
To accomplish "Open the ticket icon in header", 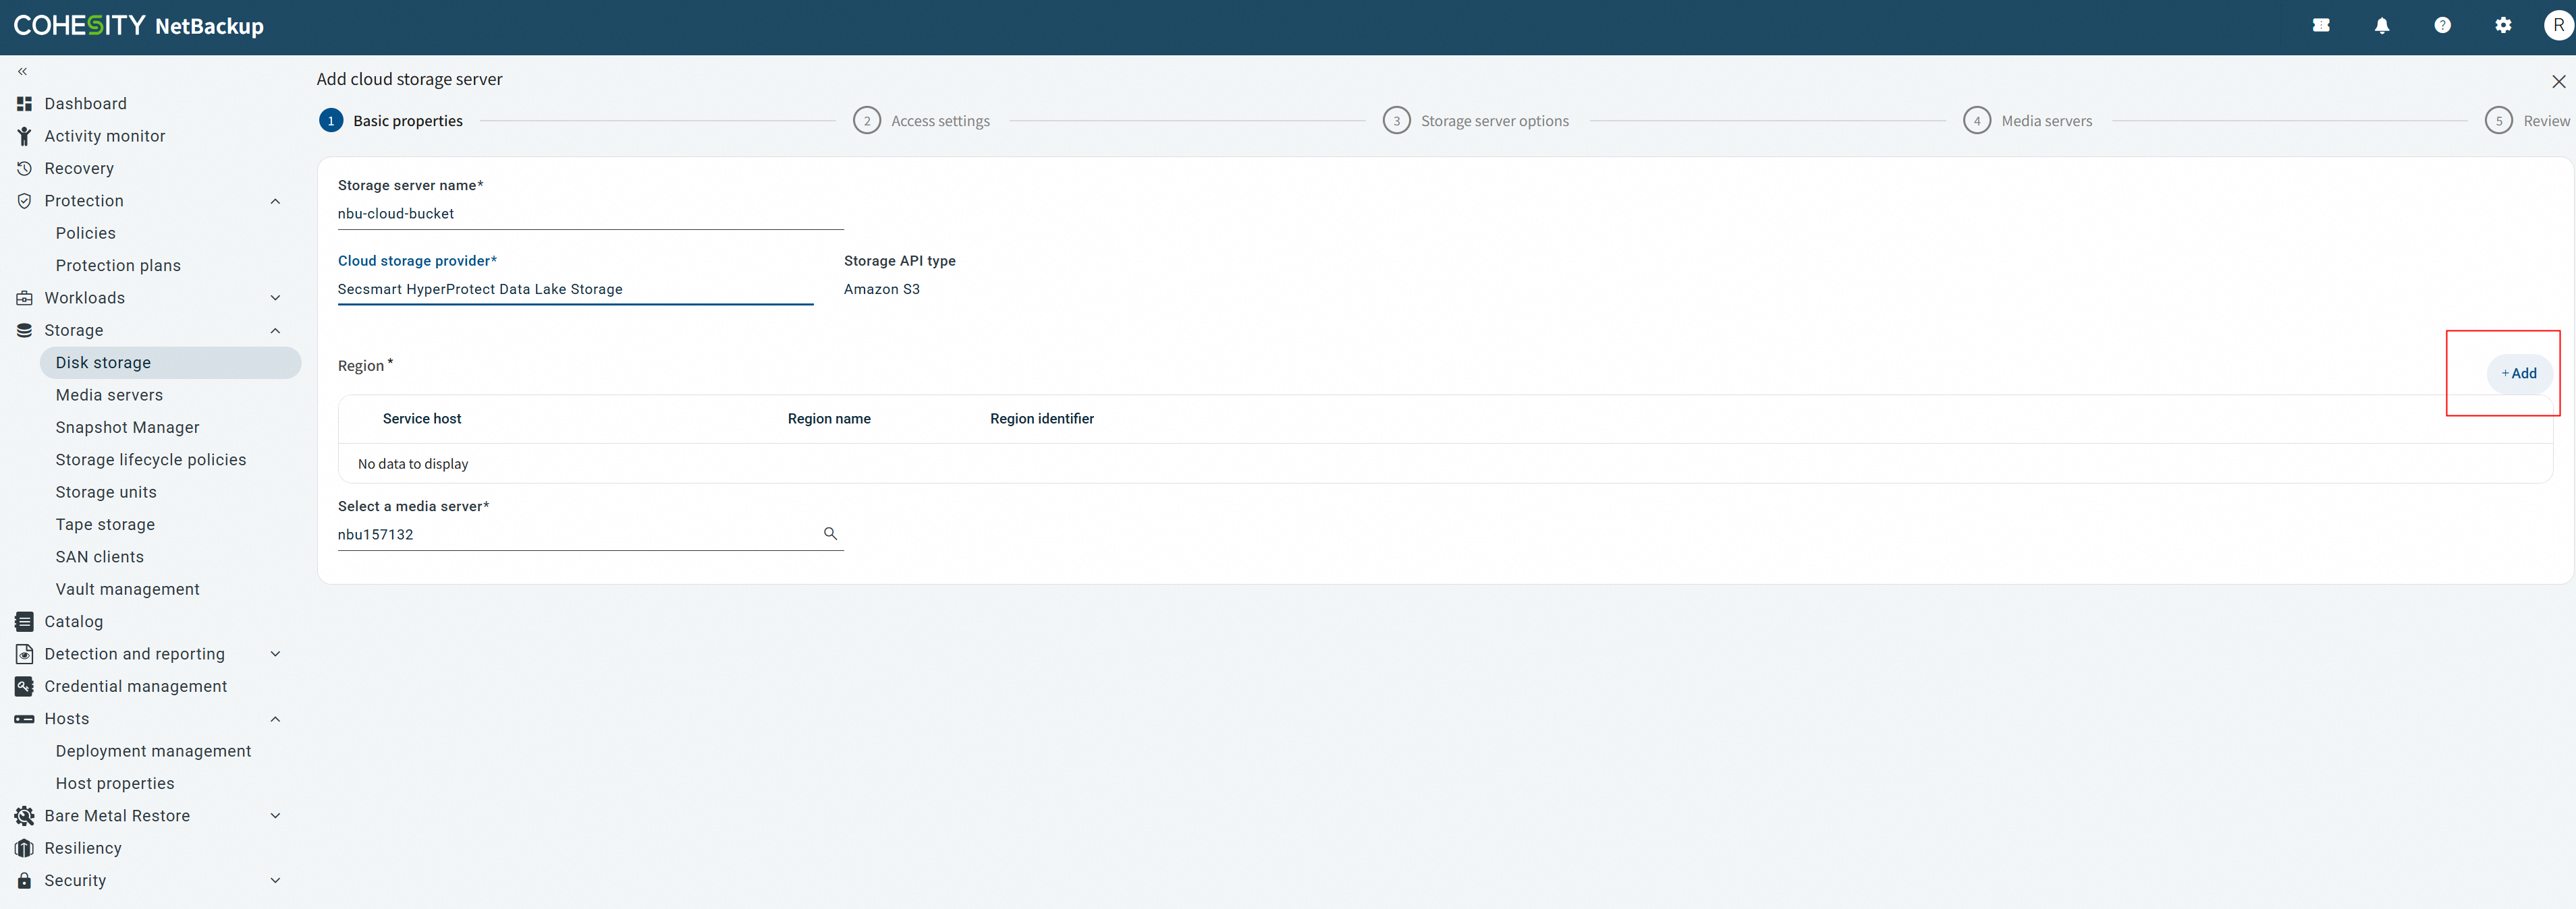I will coord(2321,26).
